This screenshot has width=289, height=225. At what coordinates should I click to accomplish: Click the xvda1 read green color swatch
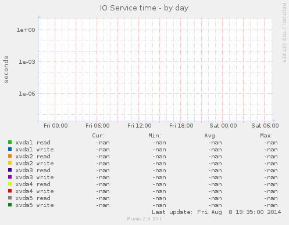[10, 142]
